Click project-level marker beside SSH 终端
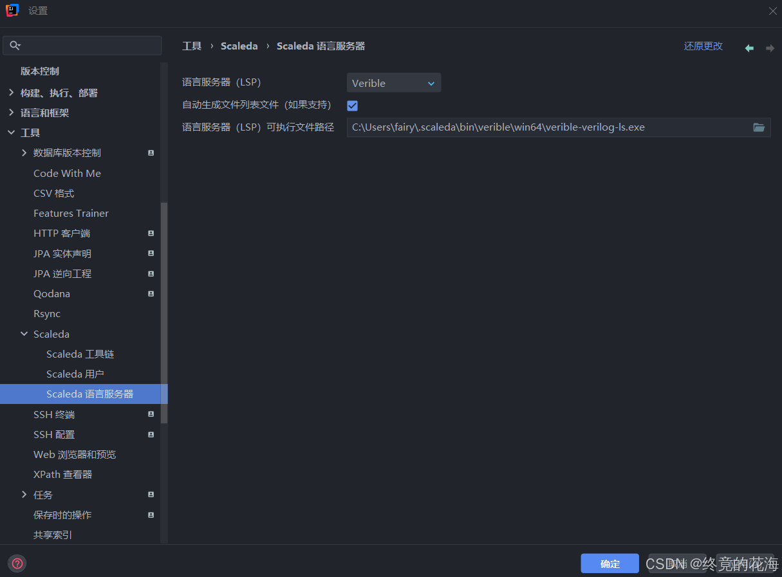 pos(151,414)
